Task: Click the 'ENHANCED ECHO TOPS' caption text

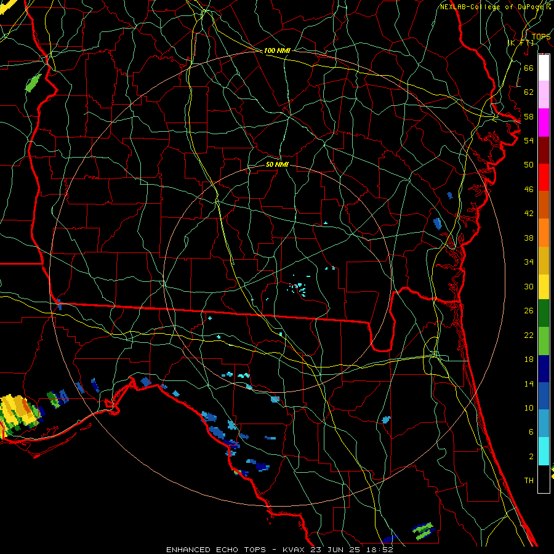Action: 216,550
